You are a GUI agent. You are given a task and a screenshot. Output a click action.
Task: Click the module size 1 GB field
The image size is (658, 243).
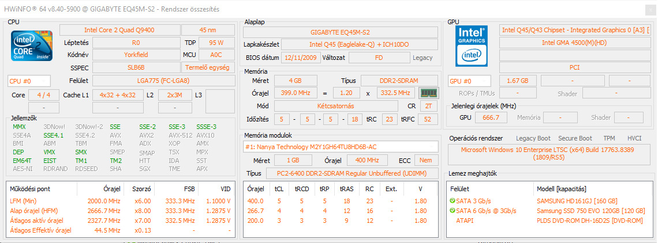tap(293, 160)
